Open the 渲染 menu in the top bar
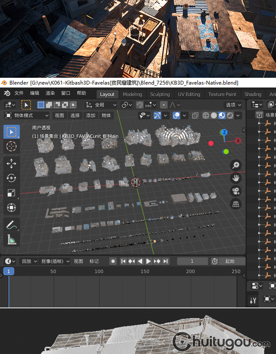276x354 pixels. (x=50, y=93)
